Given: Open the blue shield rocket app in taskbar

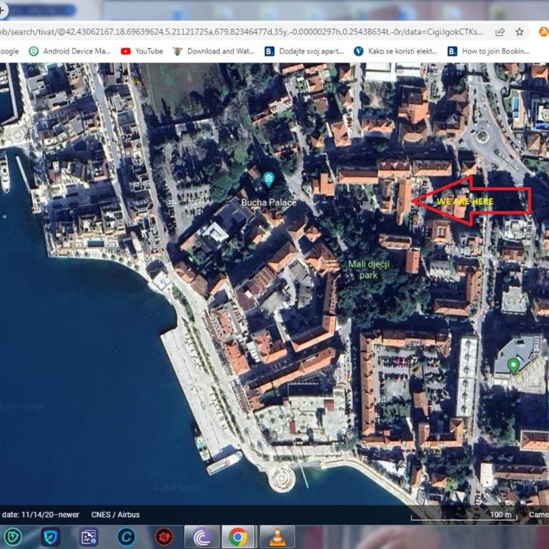Looking at the screenshot, I should [x=51, y=536].
